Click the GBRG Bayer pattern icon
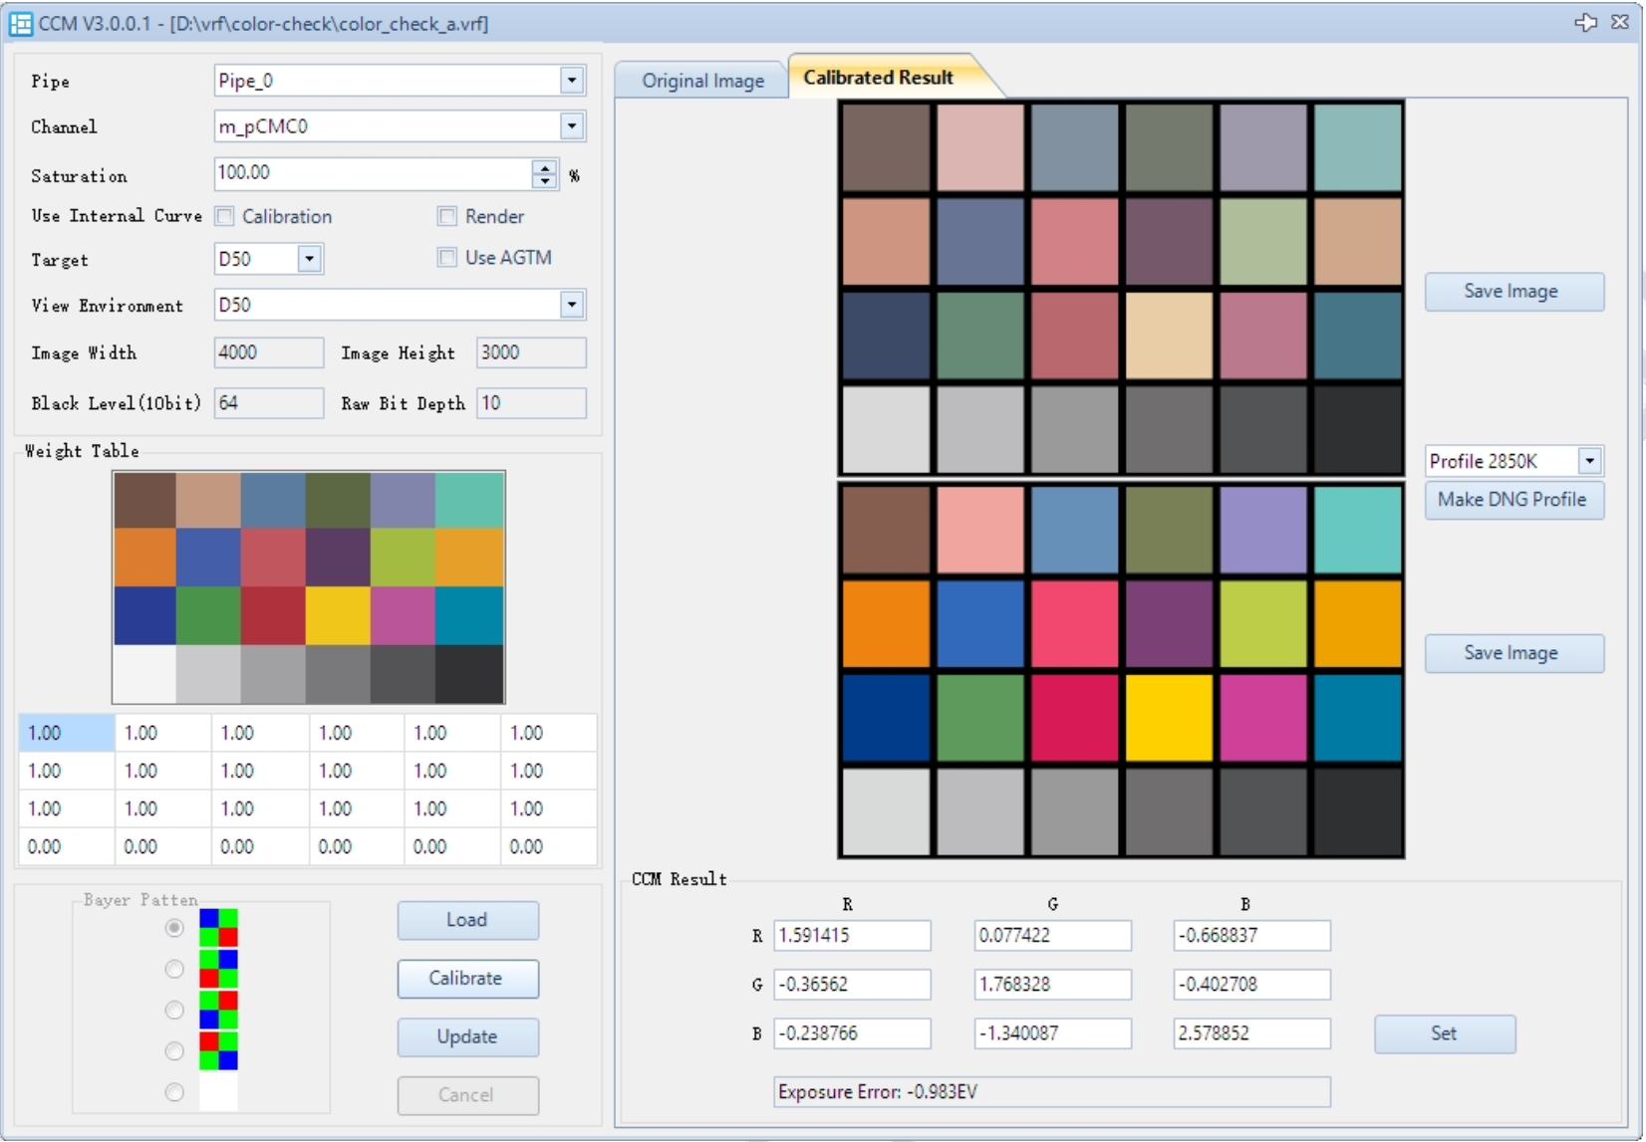This screenshot has width=1646, height=1142. pos(218,969)
